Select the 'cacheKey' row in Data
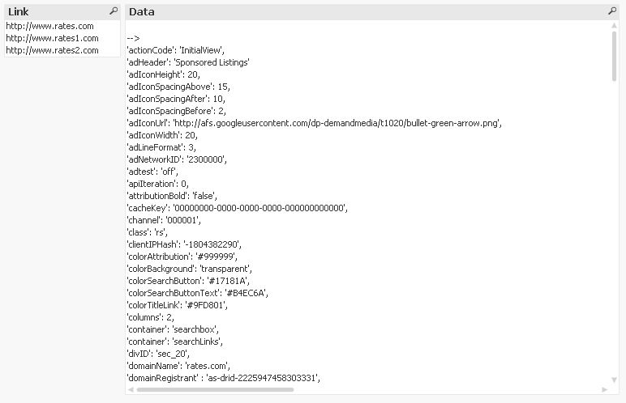The image size is (626, 403). [x=237, y=208]
